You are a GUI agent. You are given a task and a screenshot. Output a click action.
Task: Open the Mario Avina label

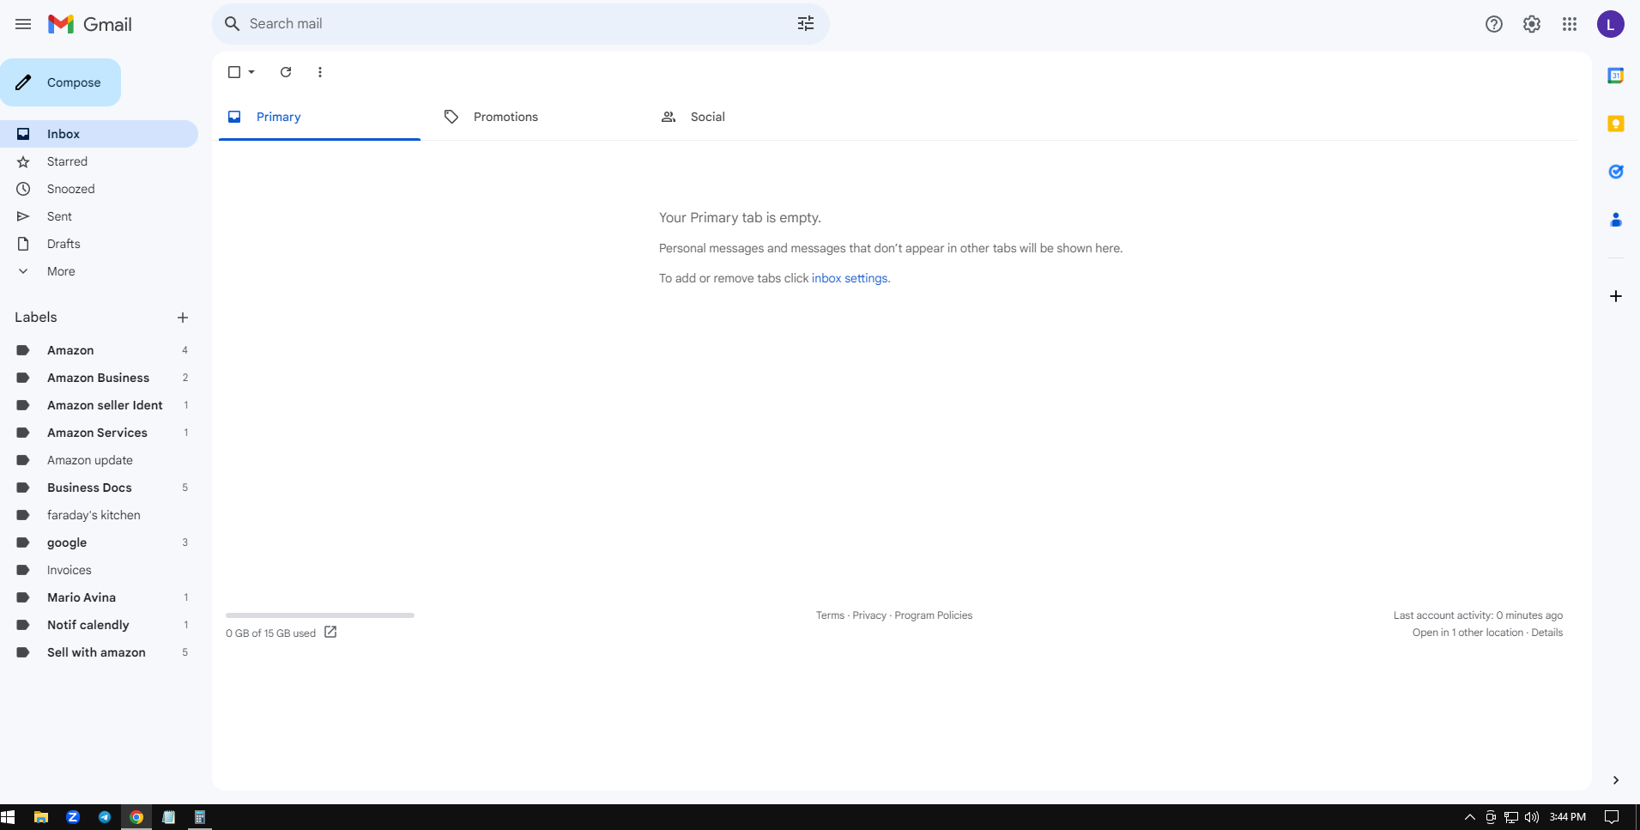point(99,597)
